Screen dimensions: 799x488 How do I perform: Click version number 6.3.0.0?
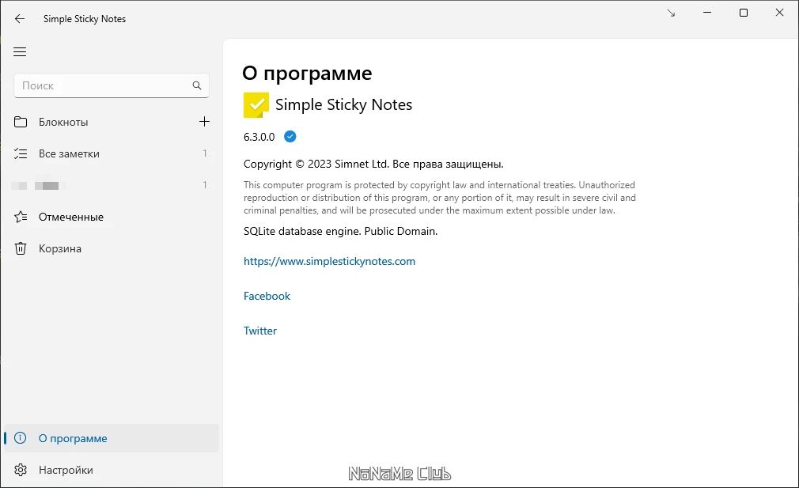coord(259,137)
